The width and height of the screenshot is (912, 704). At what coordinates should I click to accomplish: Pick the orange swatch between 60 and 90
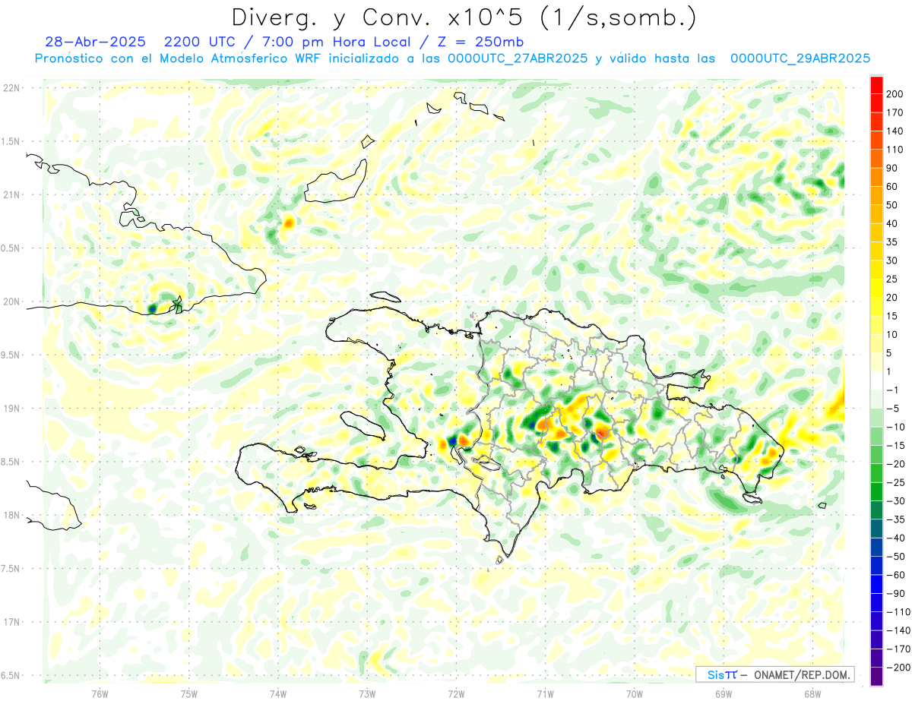tap(876, 178)
